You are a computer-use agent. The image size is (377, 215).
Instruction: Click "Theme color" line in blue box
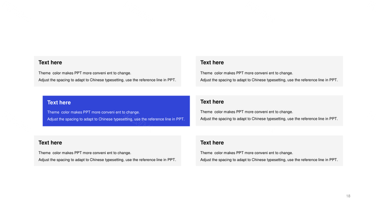pyautogui.click(x=93, y=112)
